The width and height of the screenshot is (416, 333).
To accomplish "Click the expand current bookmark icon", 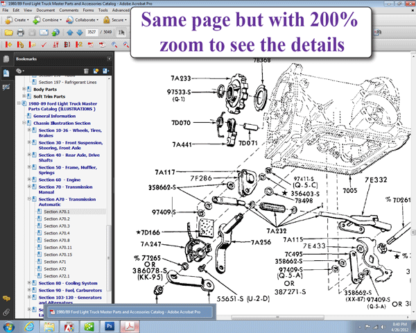I will [105, 71].
